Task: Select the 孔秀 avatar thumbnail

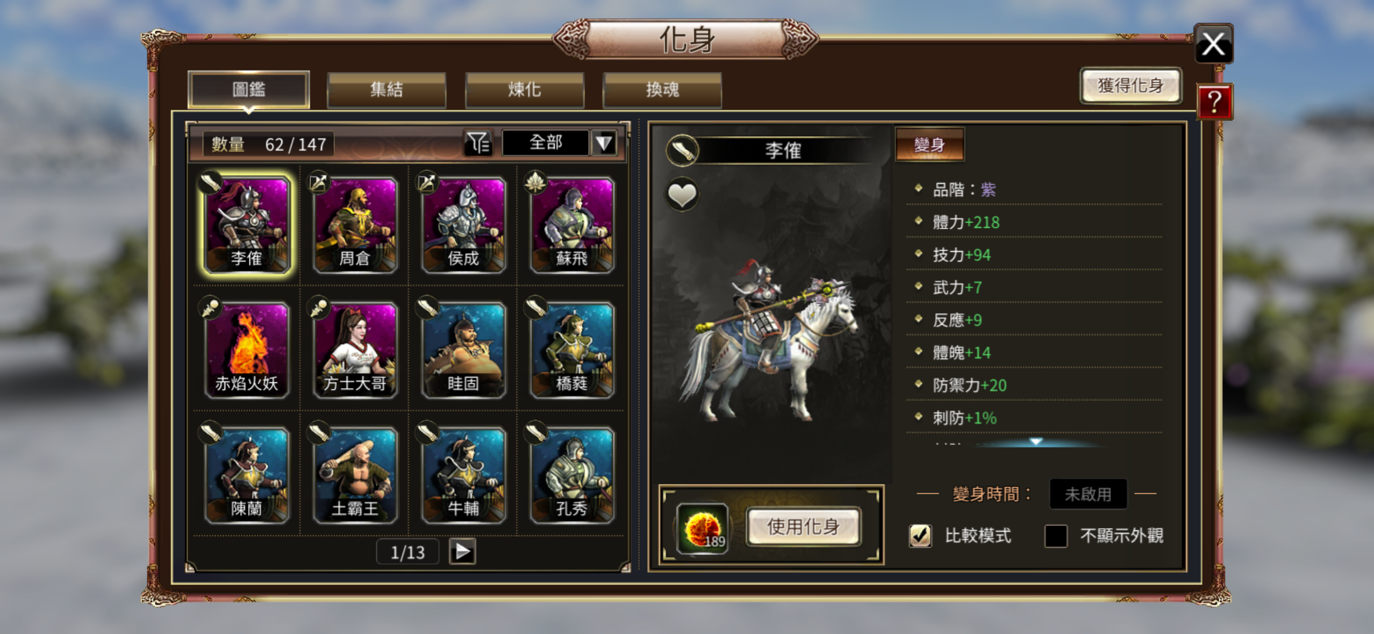Action: click(571, 474)
